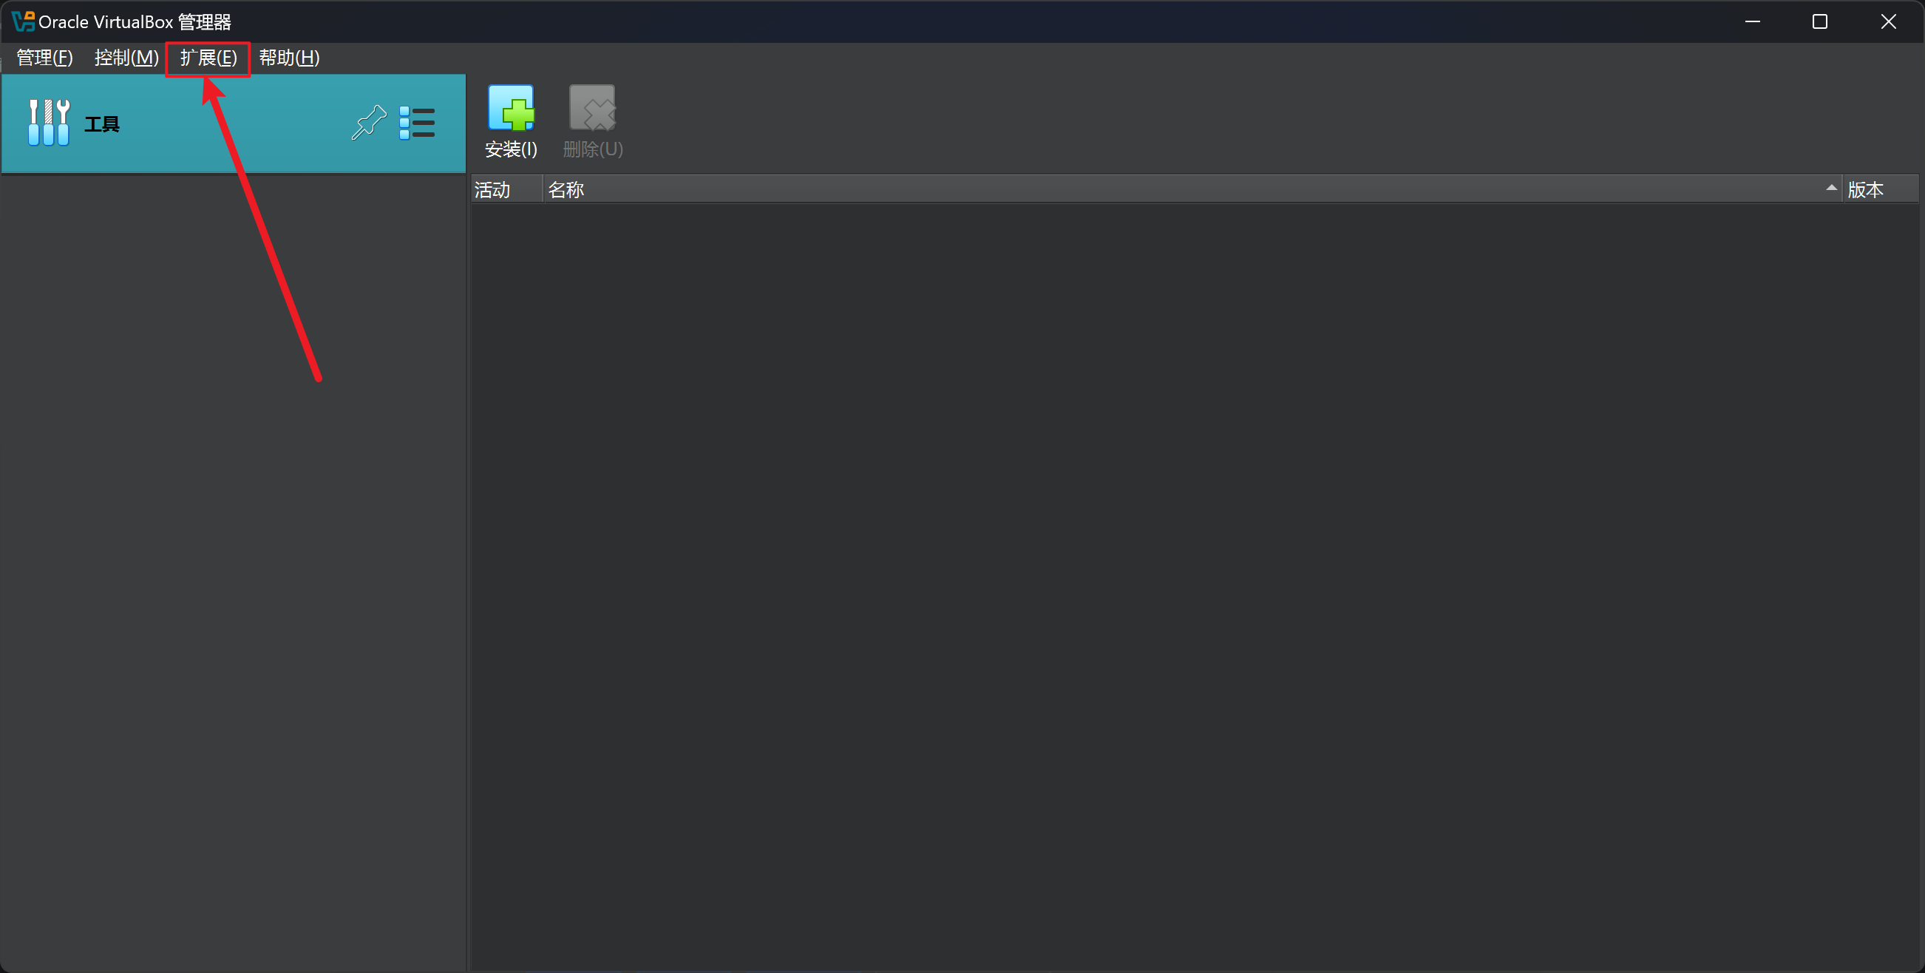The height and width of the screenshot is (973, 1925).
Task: Click the VirtualBox logo in title bar
Action: 22,21
